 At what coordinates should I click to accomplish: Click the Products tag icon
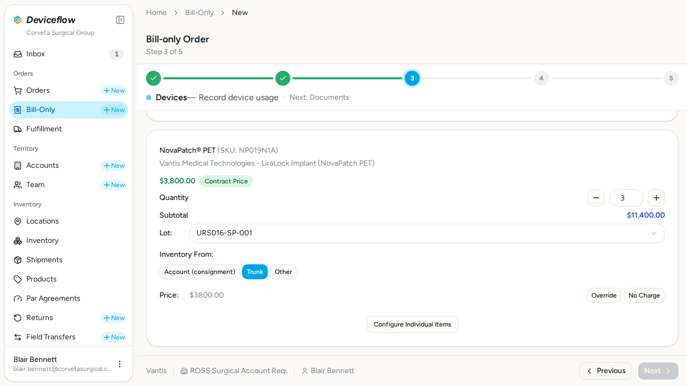point(18,279)
